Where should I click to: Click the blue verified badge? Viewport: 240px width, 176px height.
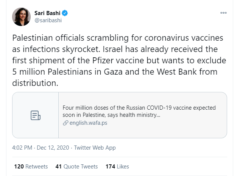click(x=65, y=13)
